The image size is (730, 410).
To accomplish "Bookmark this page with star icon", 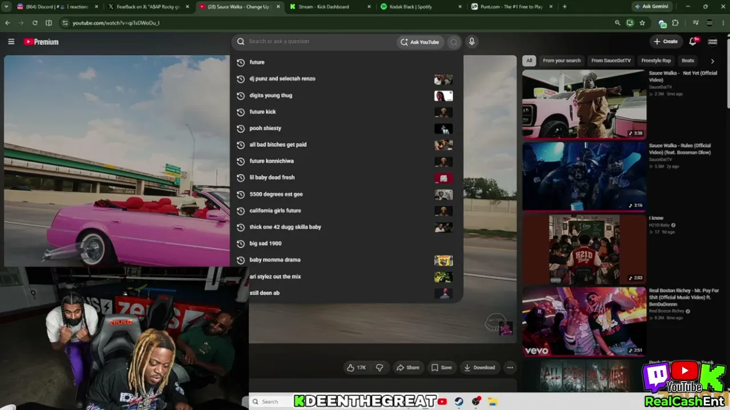I will [642, 23].
